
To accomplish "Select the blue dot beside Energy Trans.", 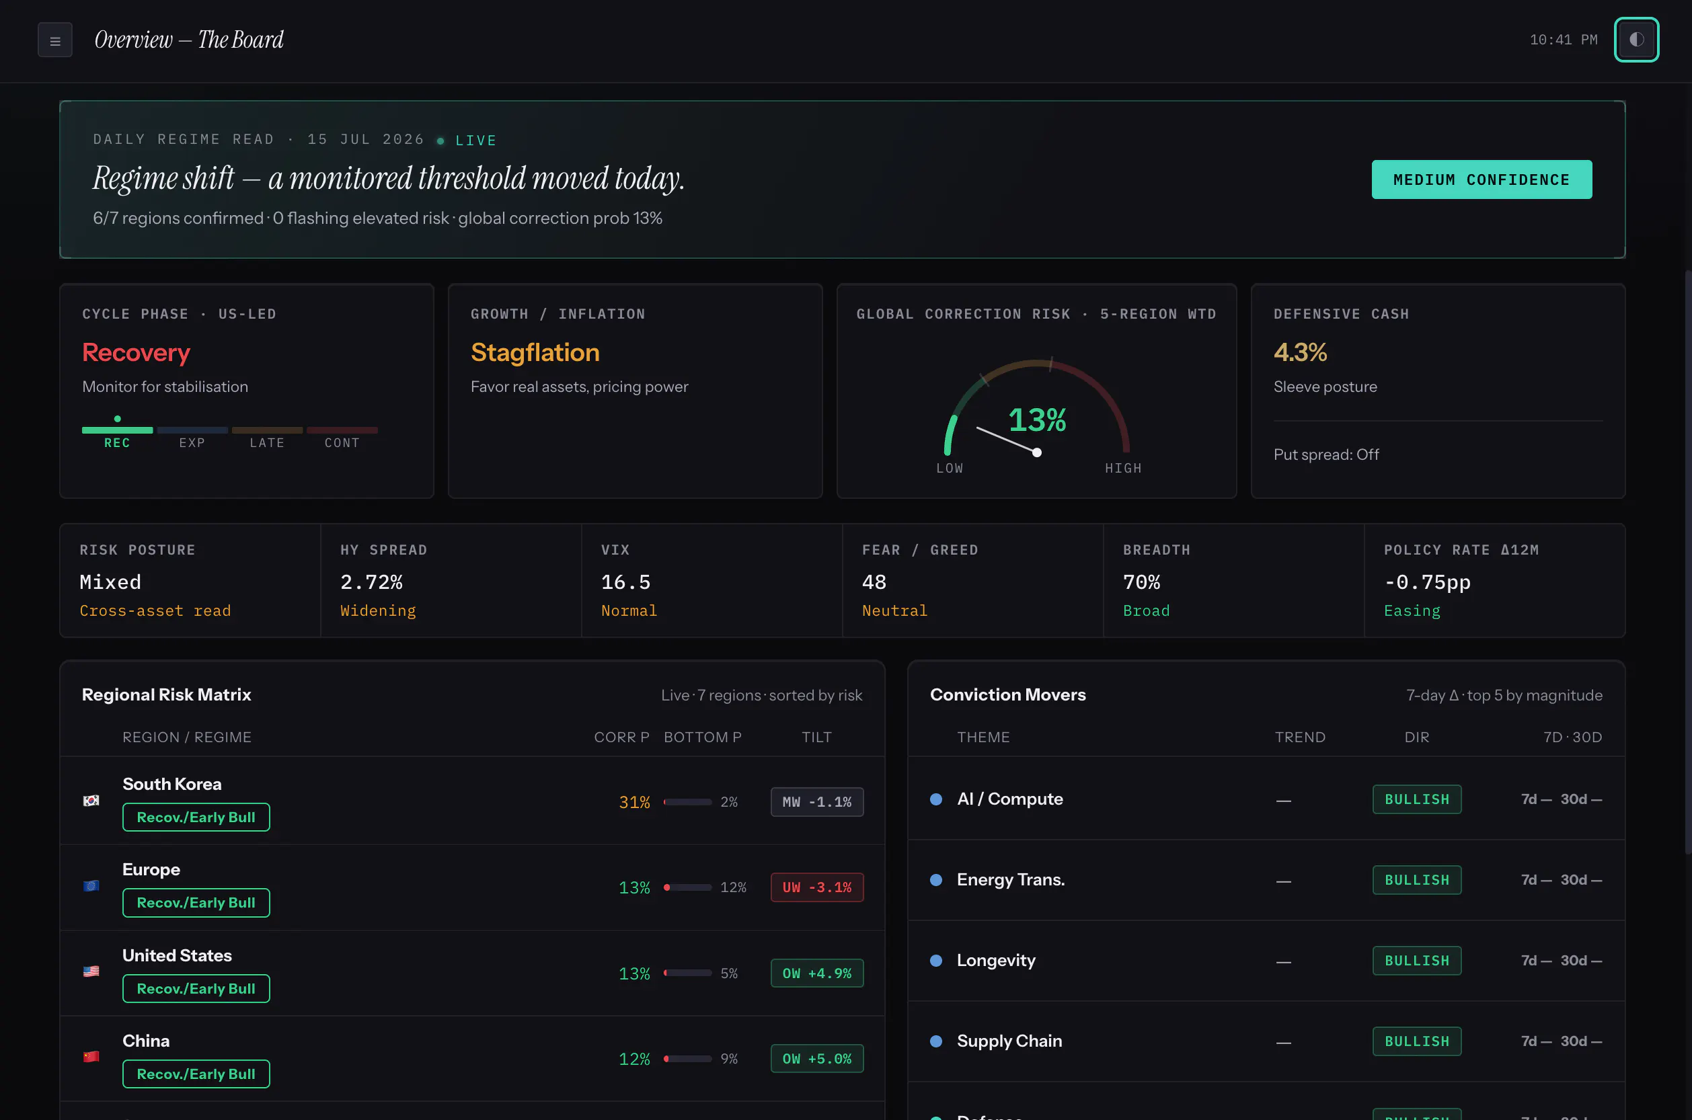I will coord(936,880).
